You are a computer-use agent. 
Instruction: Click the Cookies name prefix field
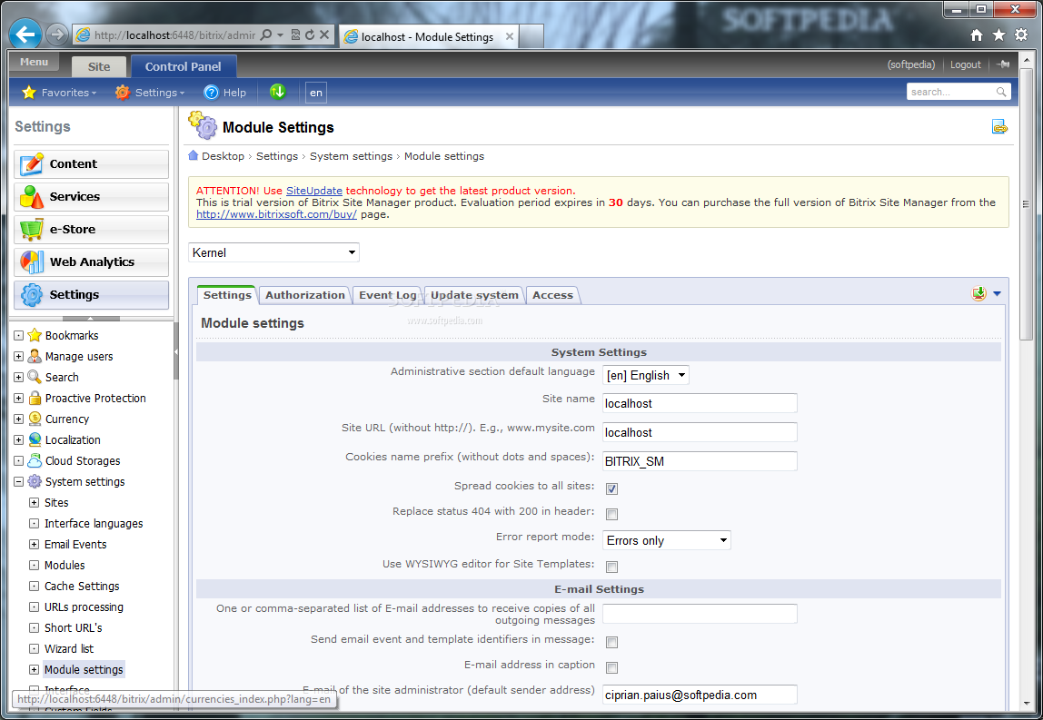pos(700,461)
